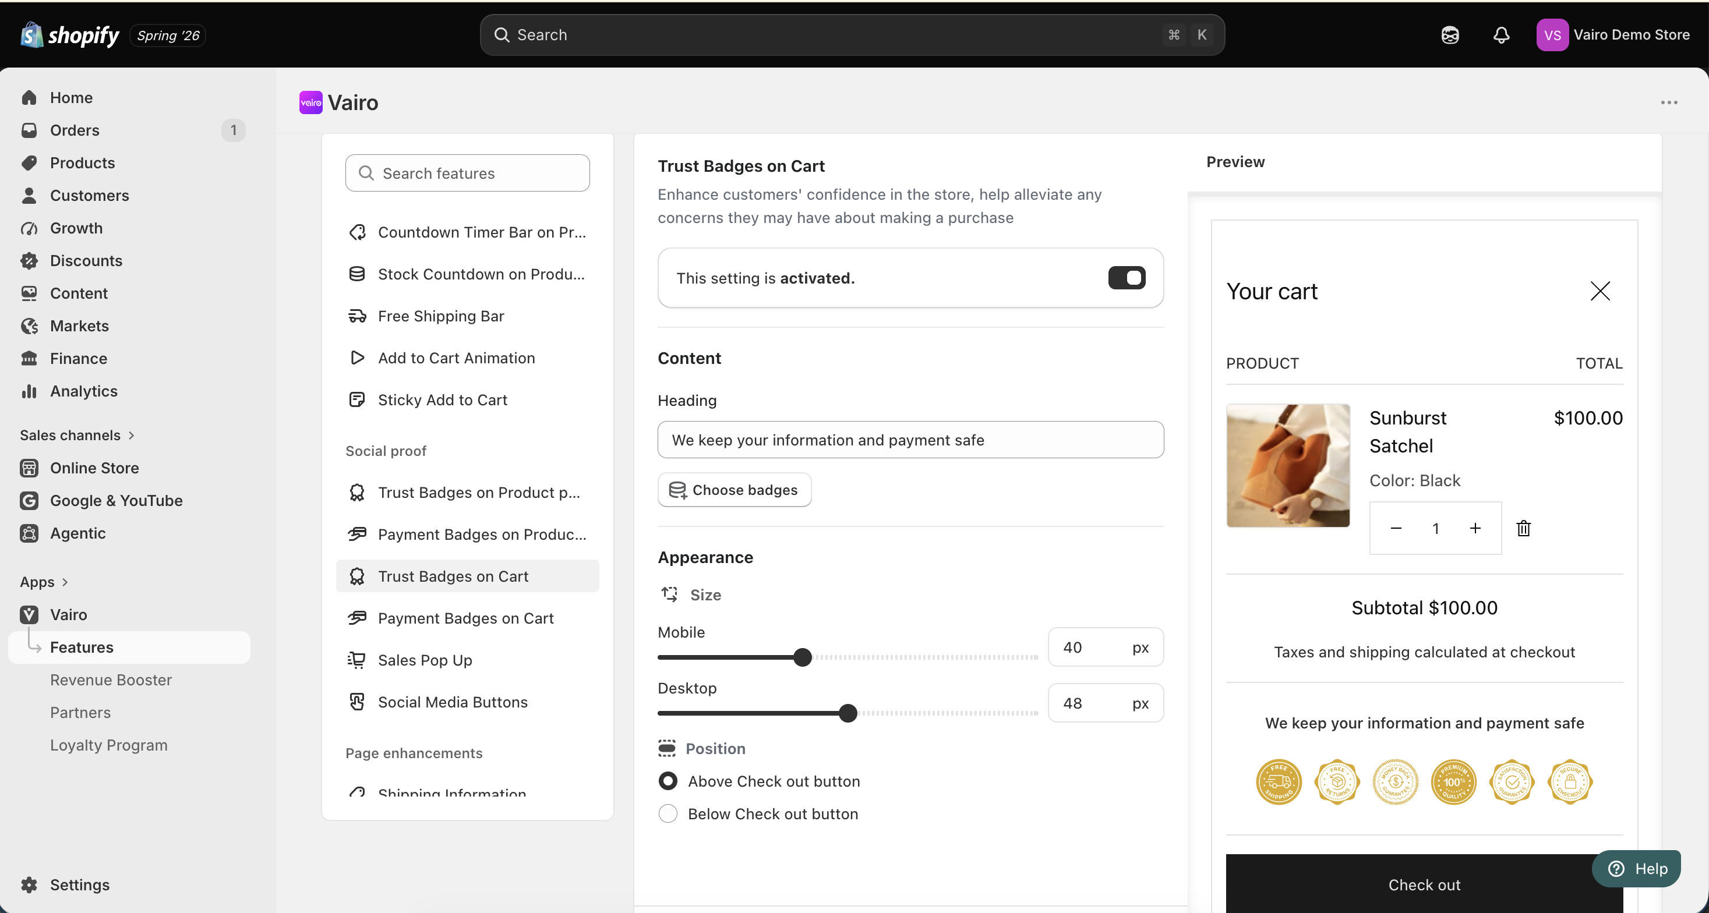Open the three-dot more actions menu
Image resolution: width=1709 pixels, height=913 pixels.
coord(1669,102)
